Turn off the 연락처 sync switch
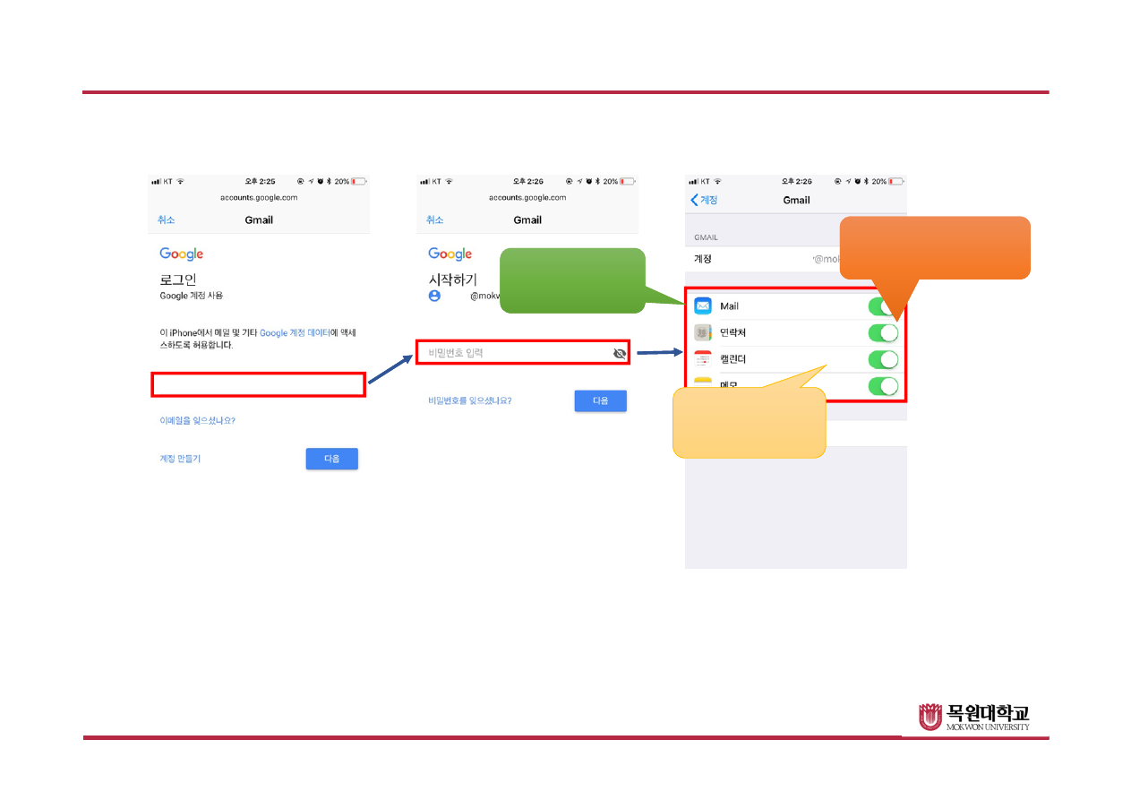1131x800 pixels. (882, 333)
